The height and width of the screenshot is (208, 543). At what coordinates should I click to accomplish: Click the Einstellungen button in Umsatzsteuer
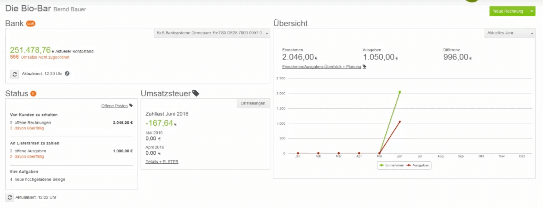pos(253,103)
